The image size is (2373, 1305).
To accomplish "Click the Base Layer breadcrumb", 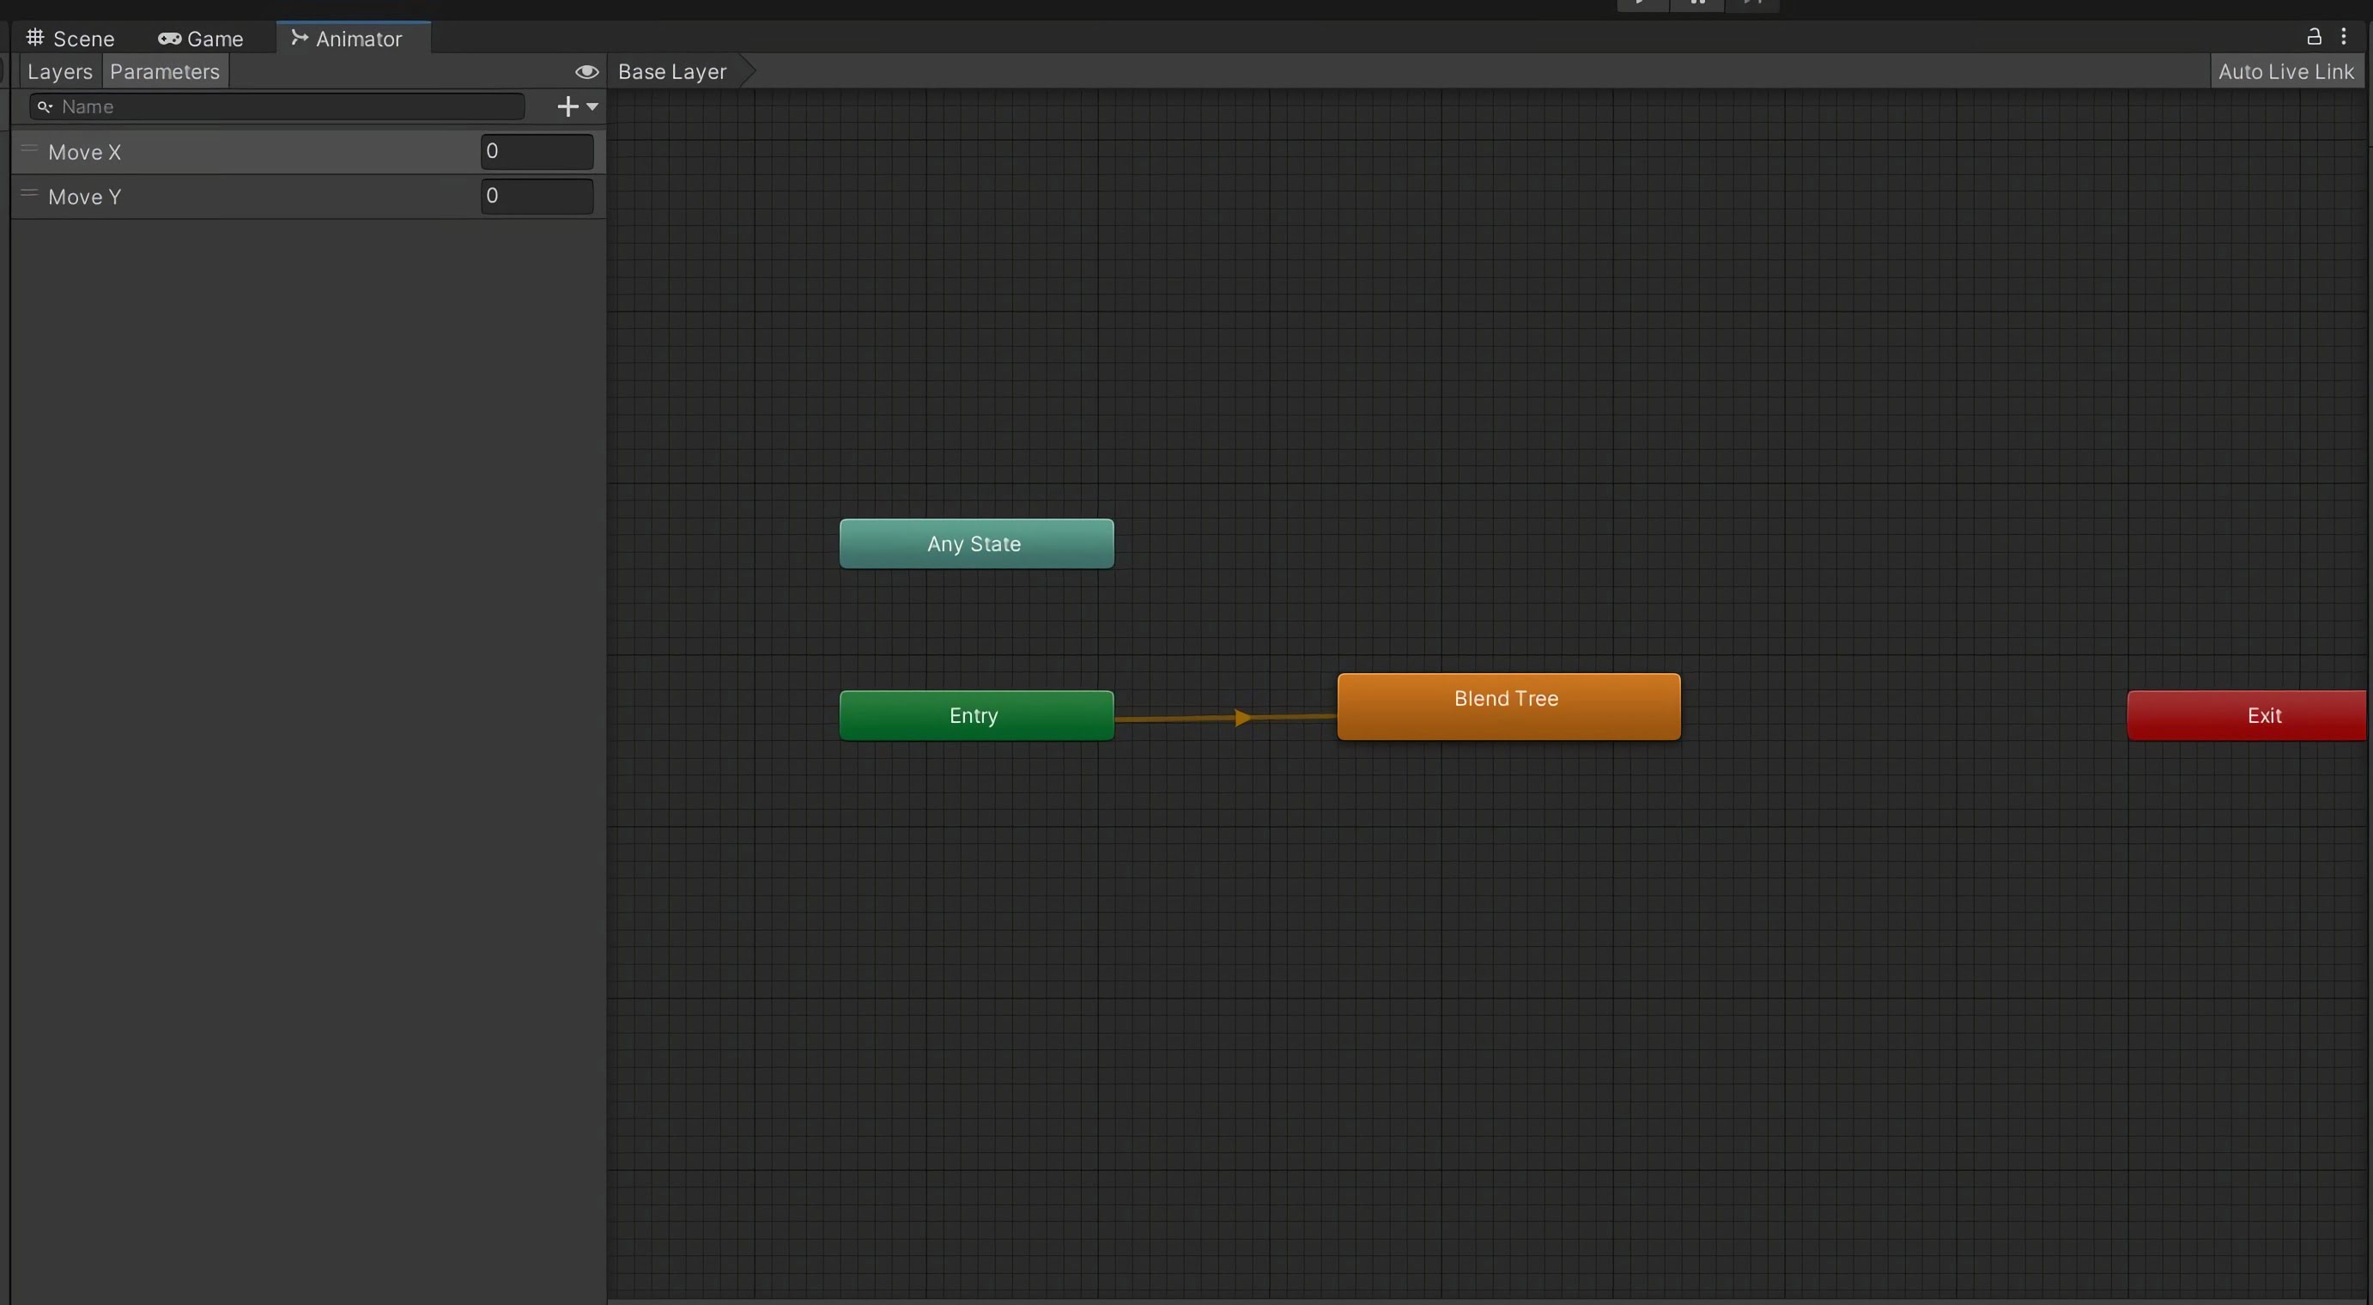I will pos(672,72).
